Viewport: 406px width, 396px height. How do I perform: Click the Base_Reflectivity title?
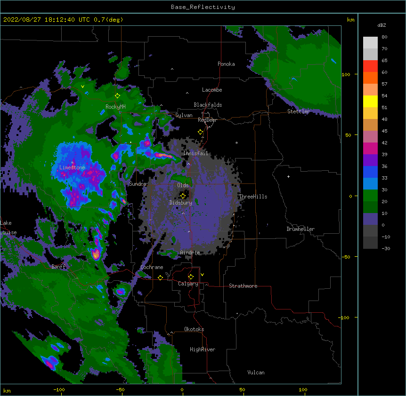[203, 7]
